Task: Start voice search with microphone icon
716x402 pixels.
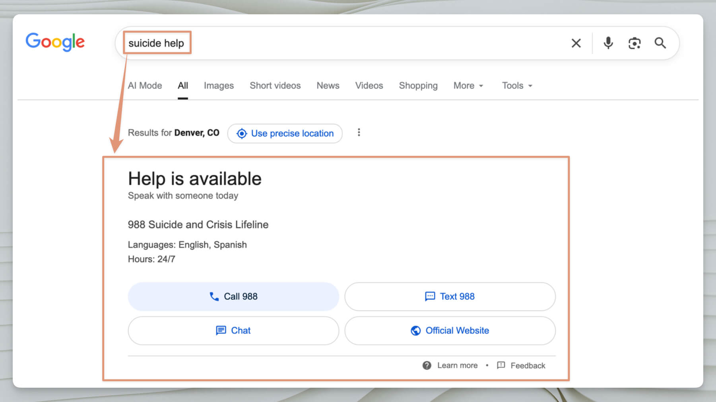Action: [x=608, y=43]
